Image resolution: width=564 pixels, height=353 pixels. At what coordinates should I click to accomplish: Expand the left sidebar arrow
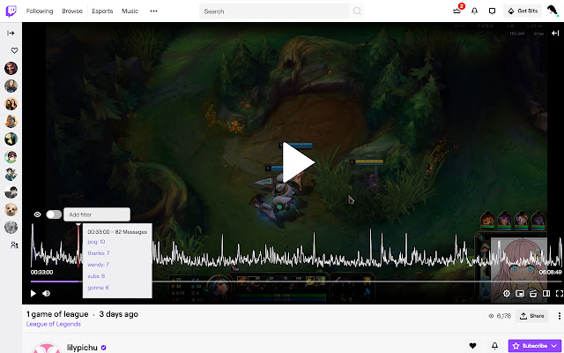click(x=11, y=34)
